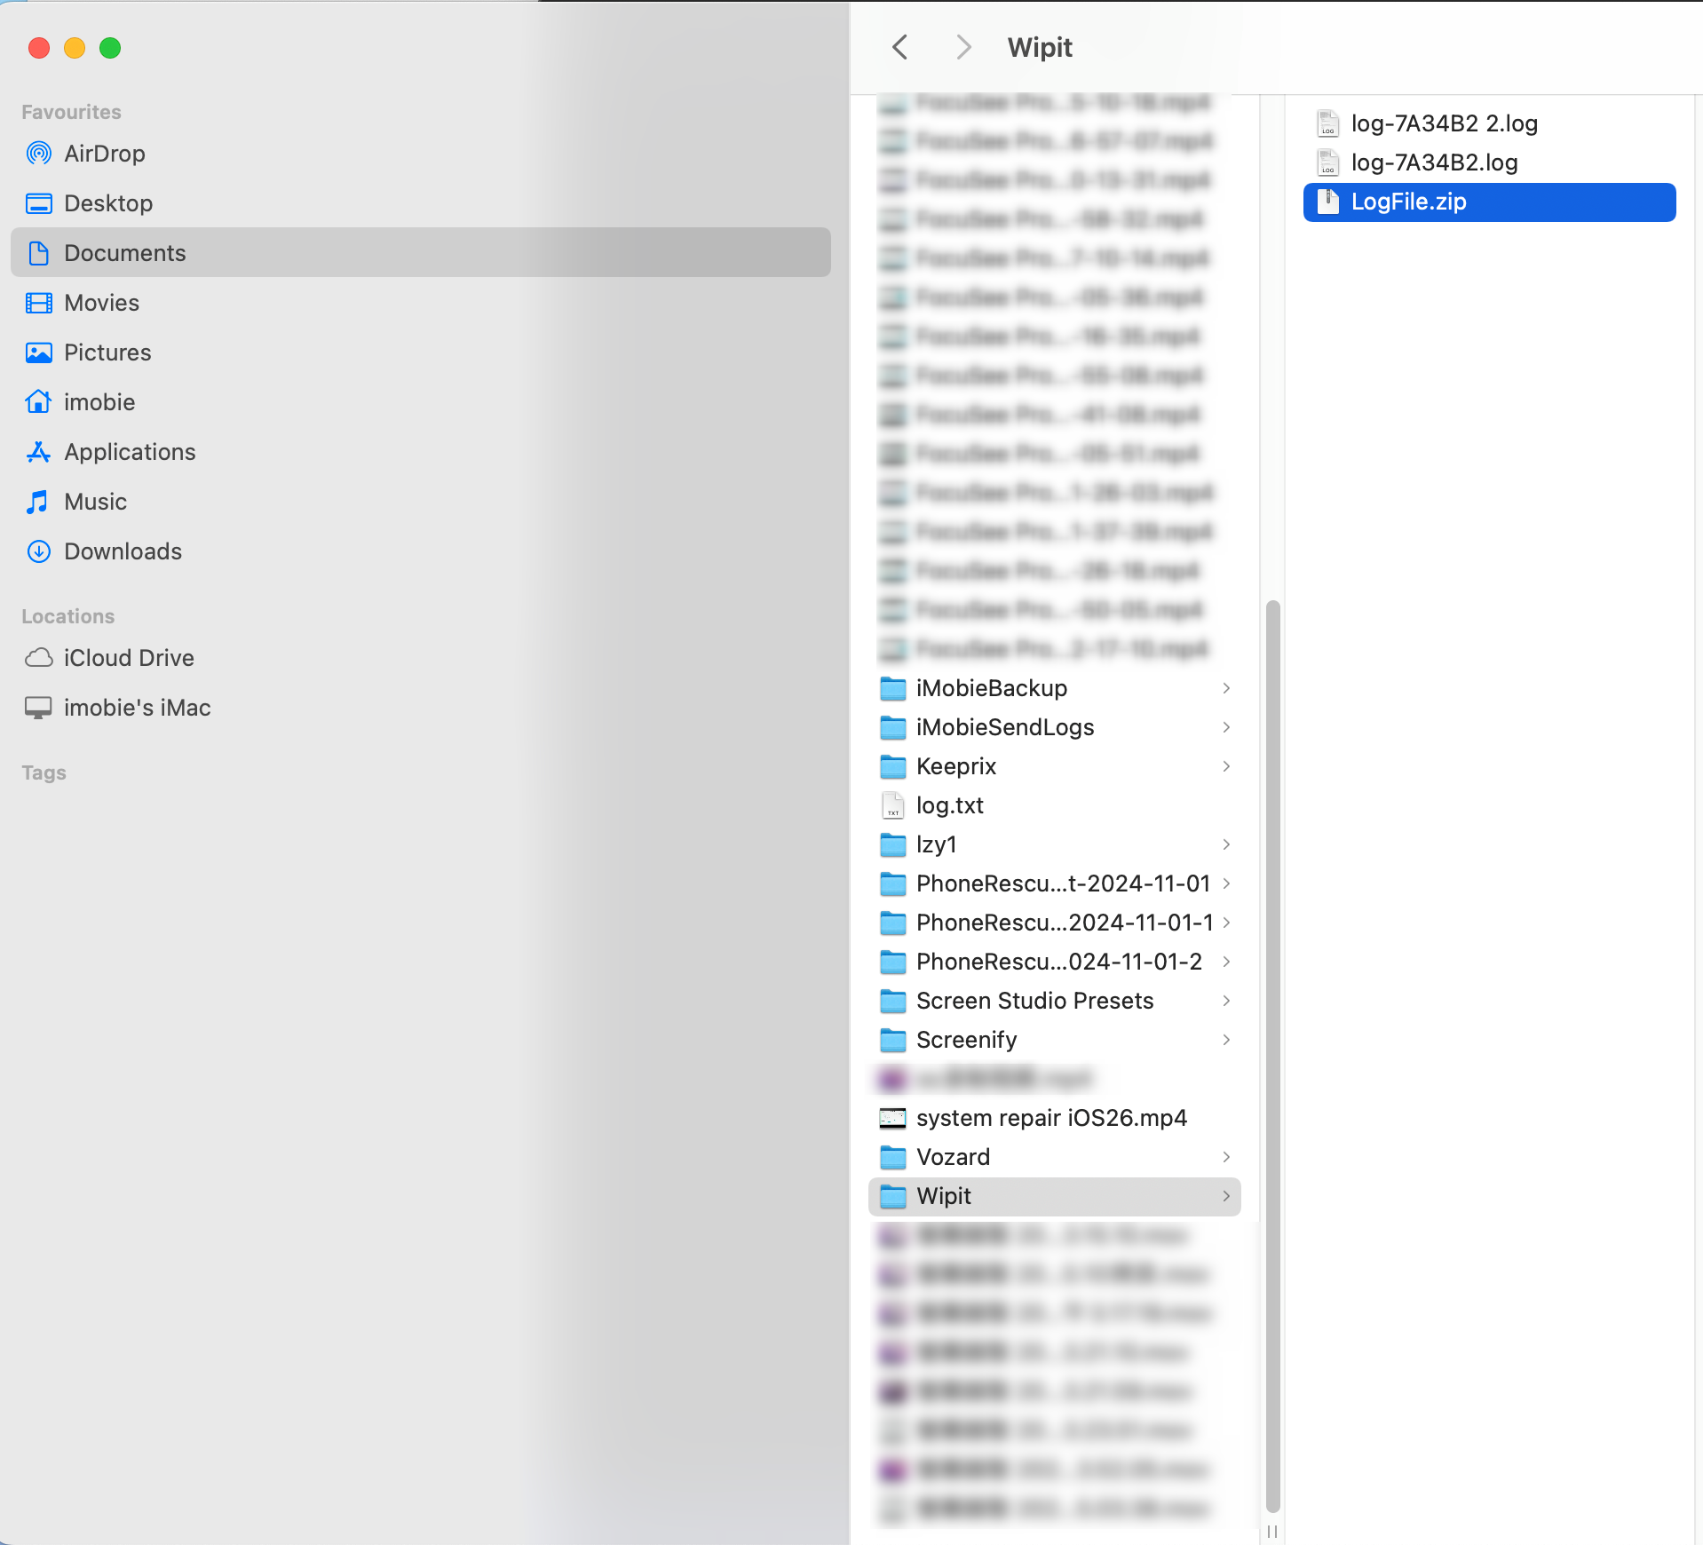Expand the Keeprix folder chevron
This screenshot has width=1703, height=1545.
(x=1226, y=766)
